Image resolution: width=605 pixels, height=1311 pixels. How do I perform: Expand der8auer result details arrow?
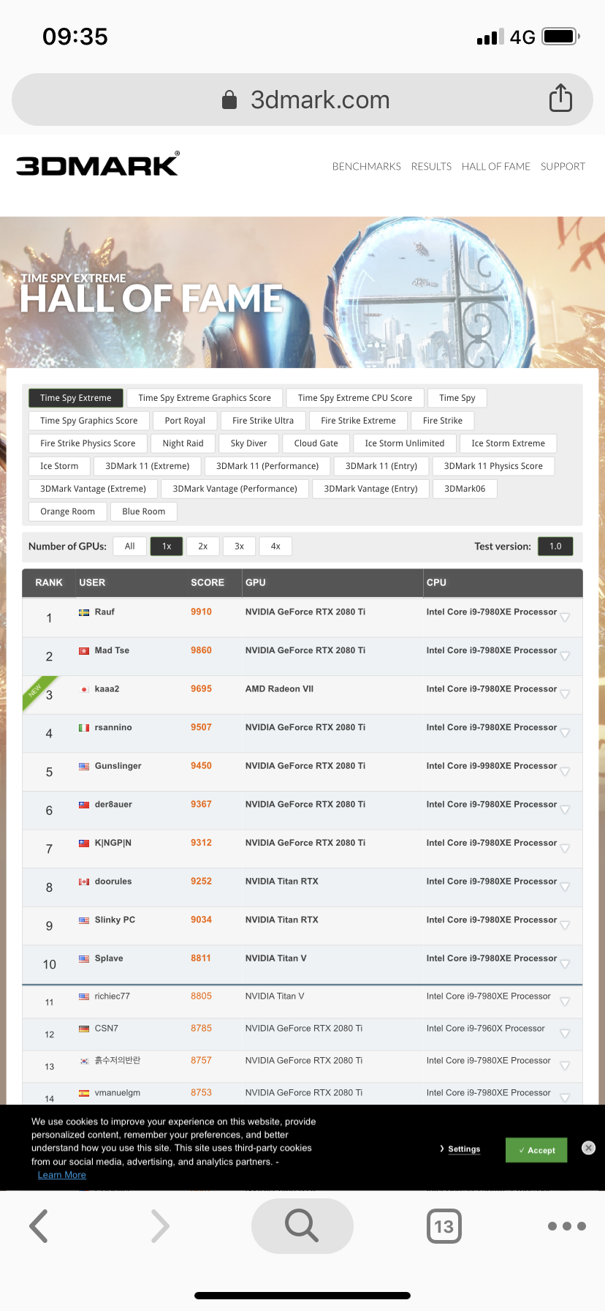point(565,810)
